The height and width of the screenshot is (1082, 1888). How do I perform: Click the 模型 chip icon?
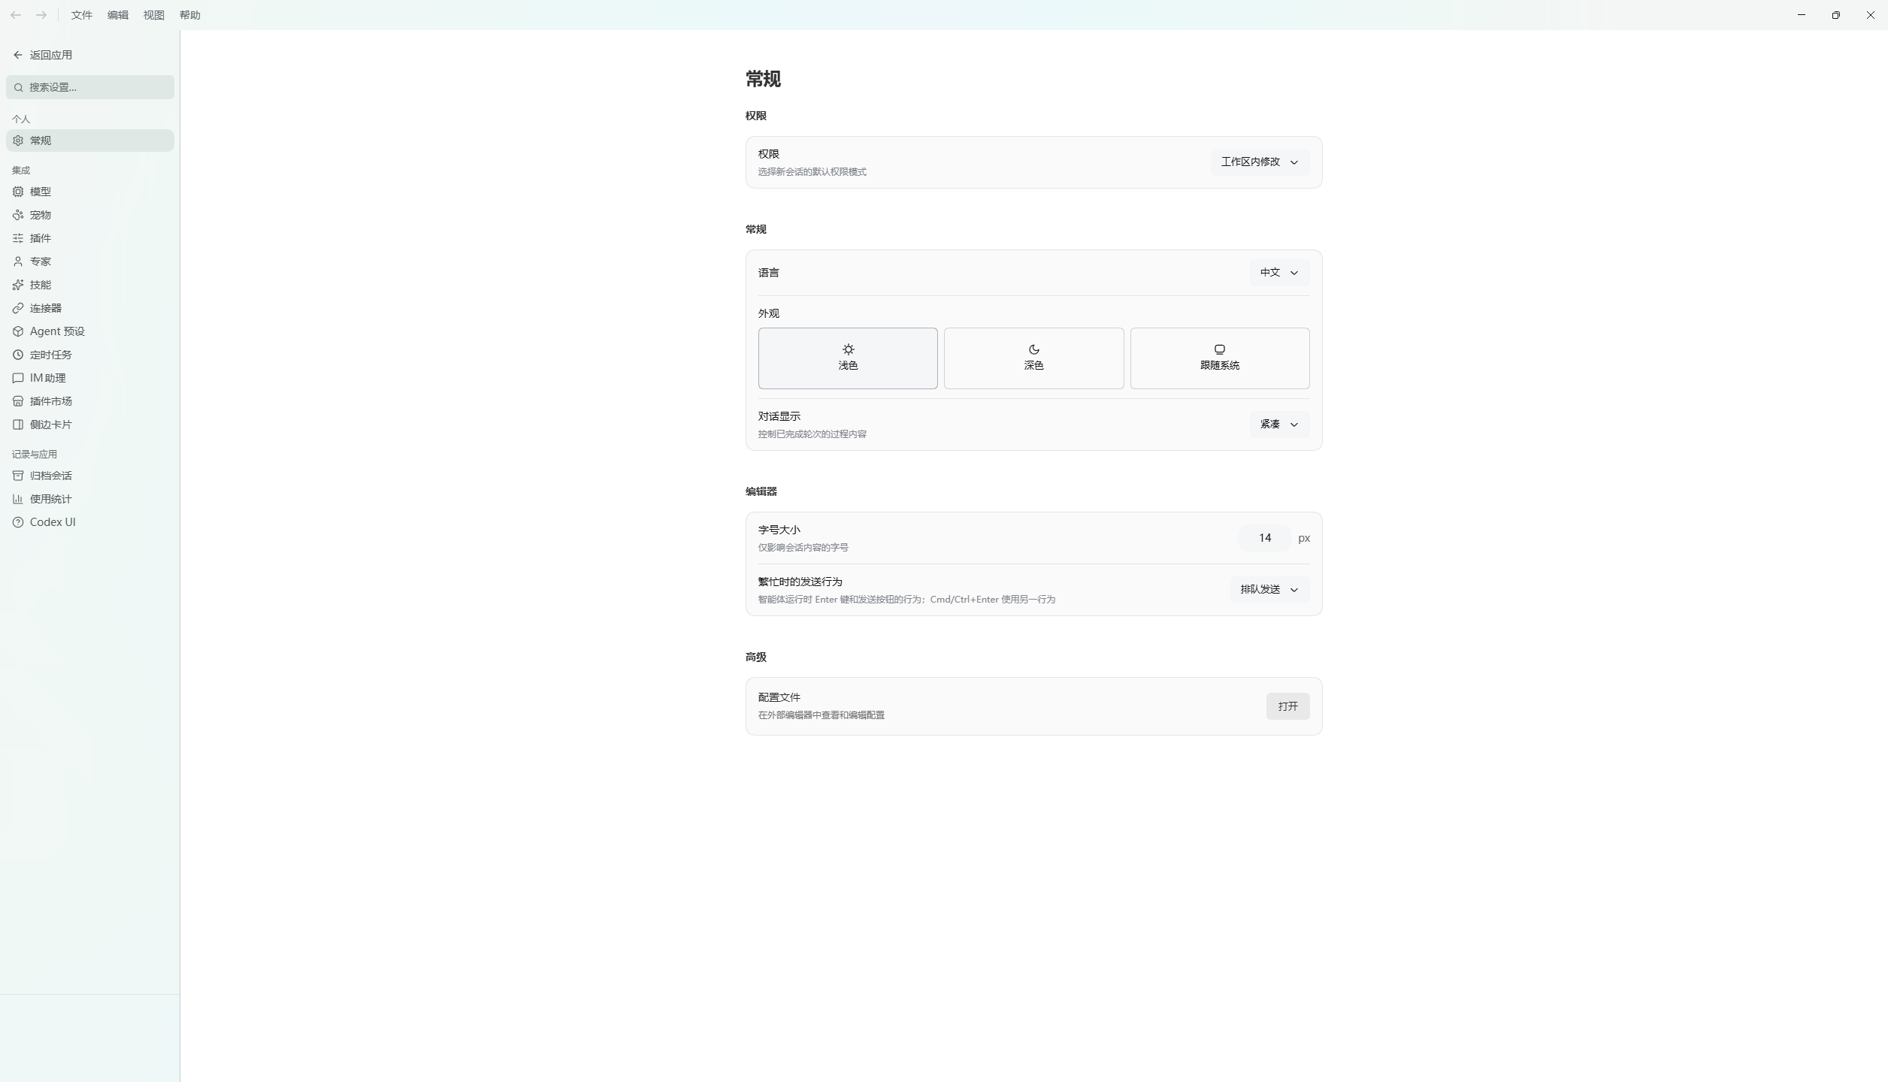18,192
